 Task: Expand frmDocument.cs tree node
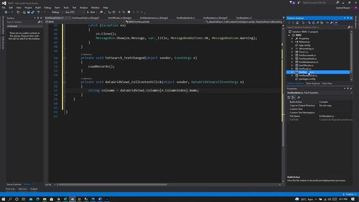[x=292, y=55]
